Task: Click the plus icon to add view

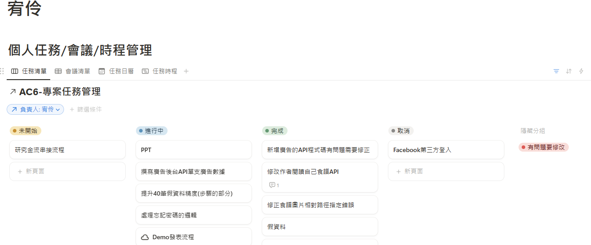Action: click(x=186, y=71)
